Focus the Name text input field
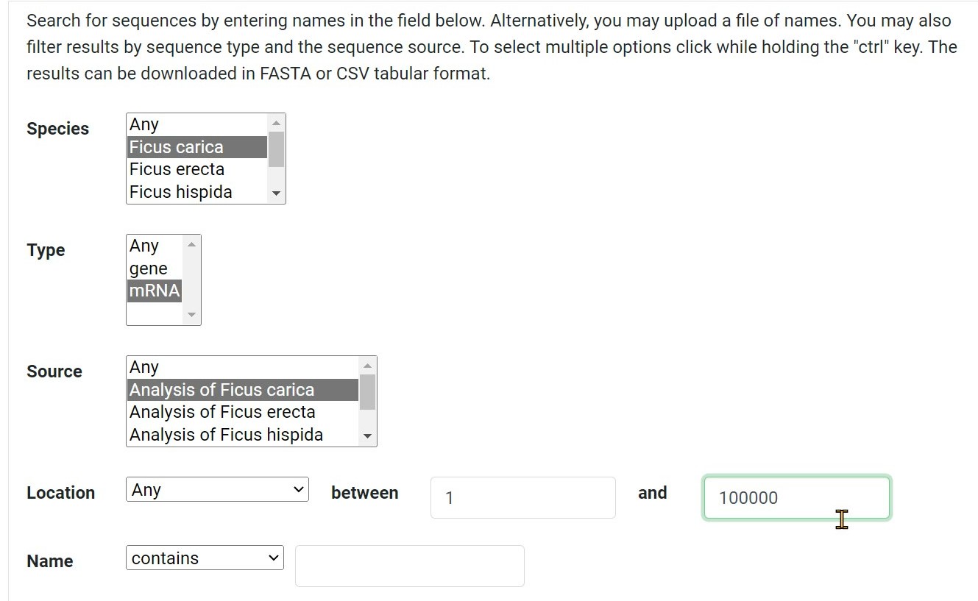The width and height of the screenshot is (978, 601). click(x=409, y=566)
